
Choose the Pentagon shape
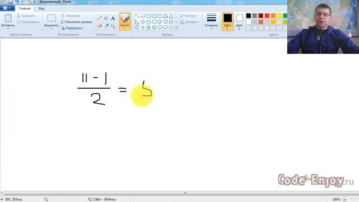(x=149, y=22)
